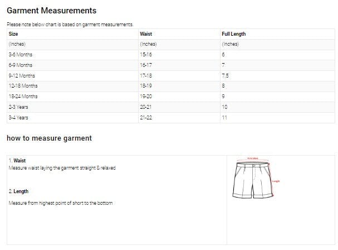The height and width of the screenshot is (250, 338).
Task: Select the Full Length column header
Action: click(233, 34)
